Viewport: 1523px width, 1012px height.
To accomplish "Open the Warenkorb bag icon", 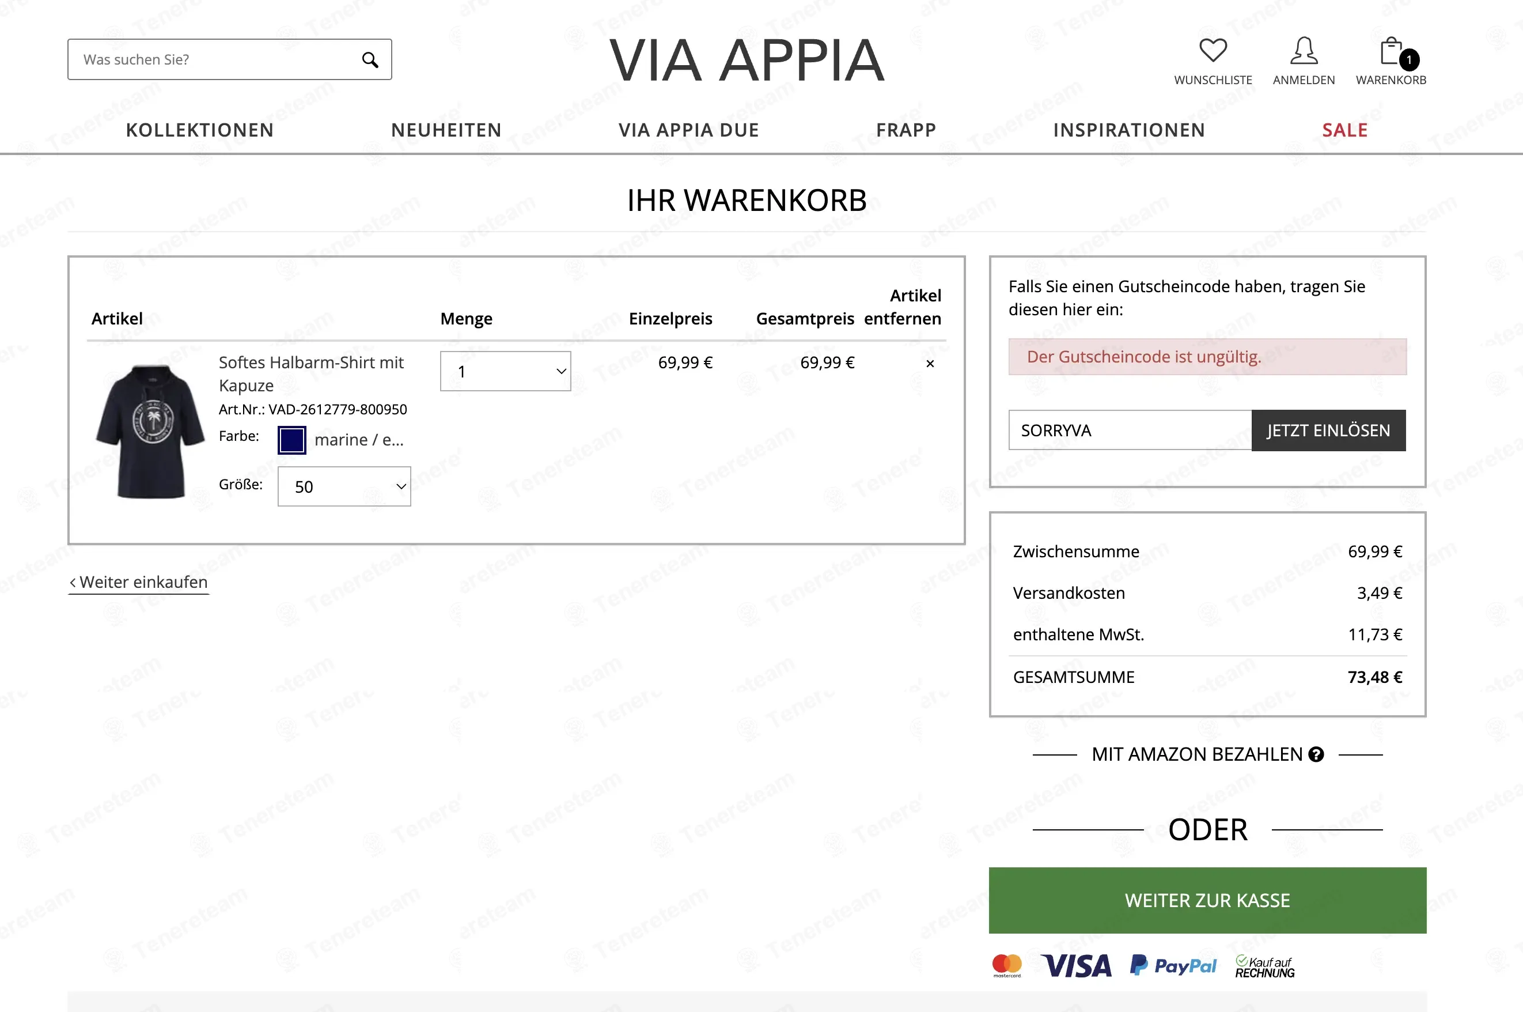I will [x=1393, y=52].
